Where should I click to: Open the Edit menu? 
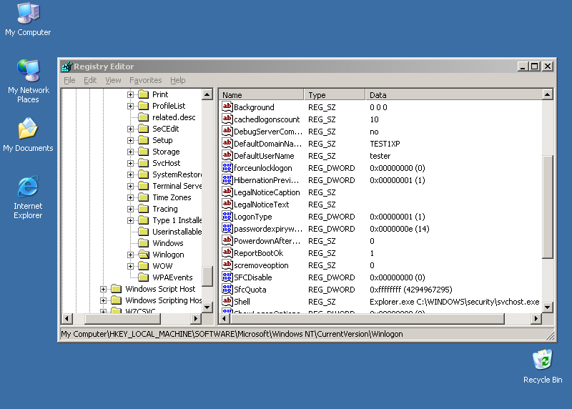tap(90, 80)
